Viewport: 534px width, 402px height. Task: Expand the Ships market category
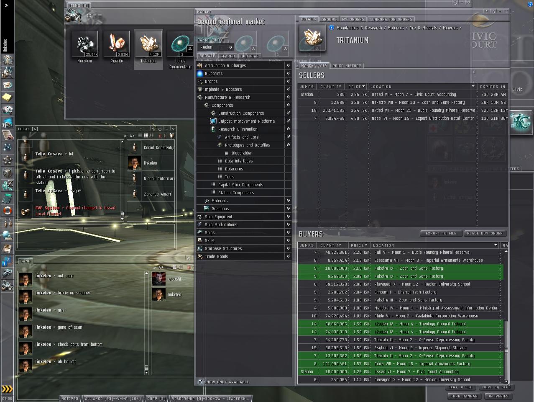[x=210, y=233]
